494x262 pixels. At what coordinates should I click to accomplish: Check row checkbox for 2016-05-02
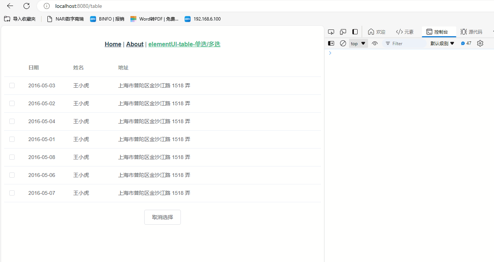[x=12, y=103]
